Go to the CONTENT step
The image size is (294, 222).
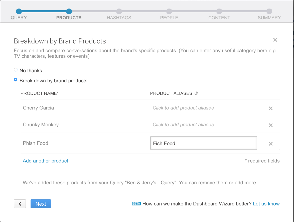[x=219, y=11]
